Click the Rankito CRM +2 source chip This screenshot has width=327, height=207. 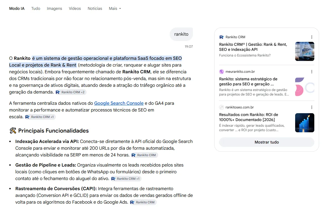71,92
